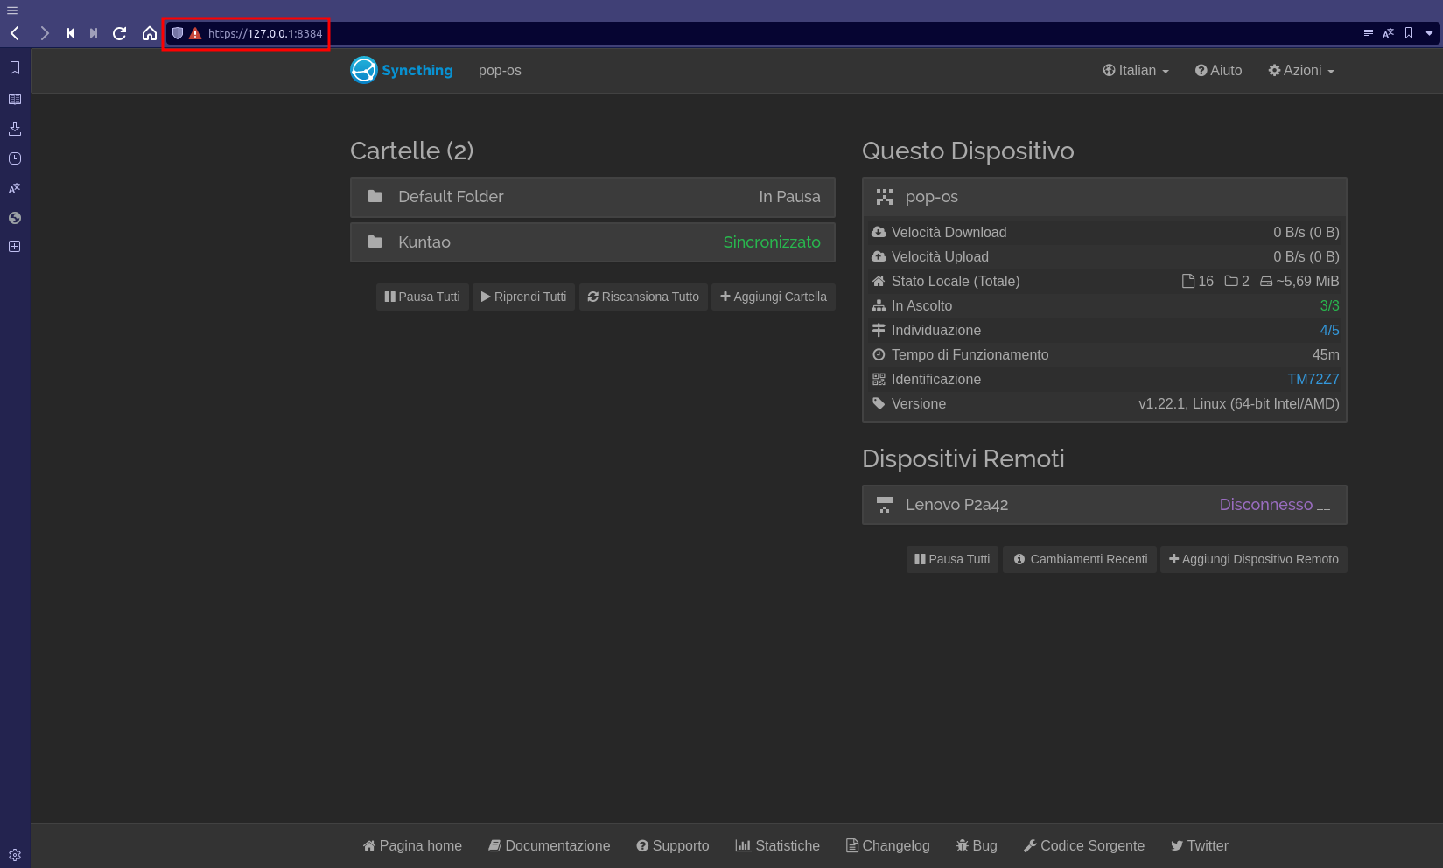
Task: Open the Supporto footer link
Action: point(673,845)
